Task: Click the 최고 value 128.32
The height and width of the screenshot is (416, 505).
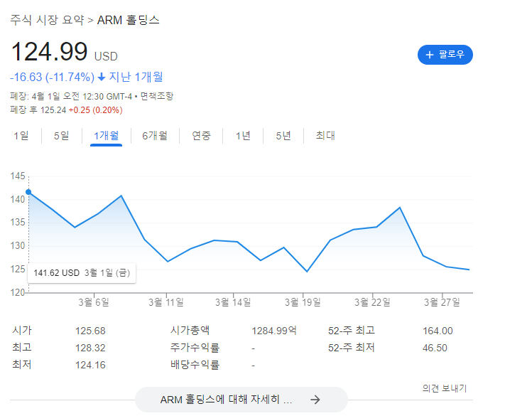Action: point(90,348)
